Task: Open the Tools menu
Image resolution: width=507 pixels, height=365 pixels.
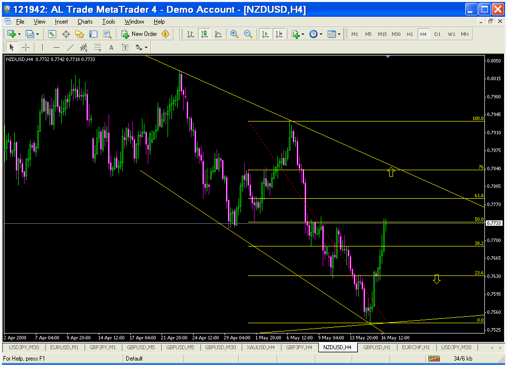Action: point(109,22)
